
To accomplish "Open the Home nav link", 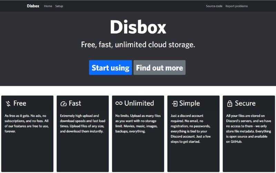I will 48,6.
